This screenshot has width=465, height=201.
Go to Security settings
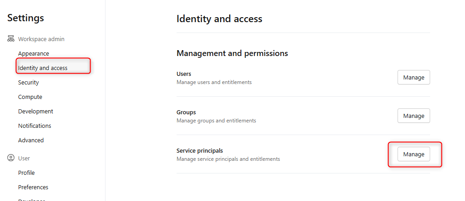(x=29, y=83)
